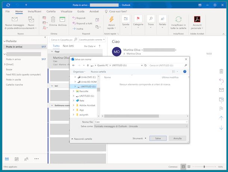228x172 pixels.
Task: Click the Nuovo messaggio di posta elettronica icon
Action: pos(15,19)
